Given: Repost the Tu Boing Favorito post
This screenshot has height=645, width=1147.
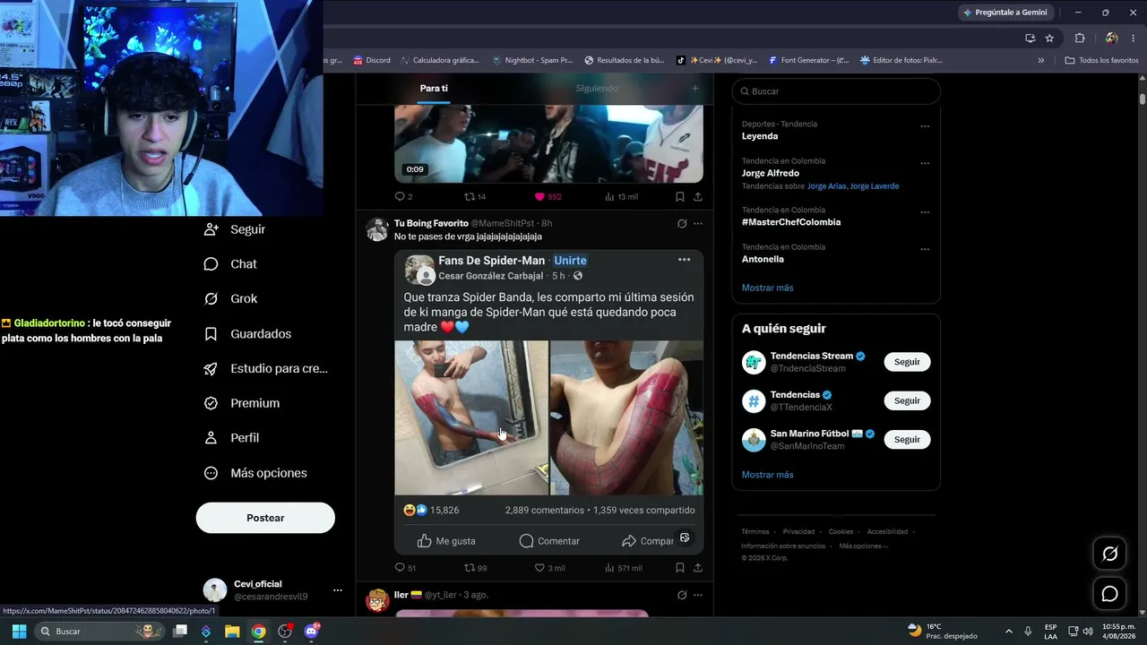Looking at the screenshot, I should coord(475,567).
